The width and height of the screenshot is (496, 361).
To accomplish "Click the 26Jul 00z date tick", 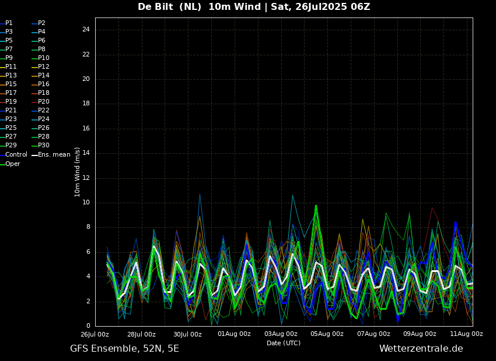I will 95,334.
